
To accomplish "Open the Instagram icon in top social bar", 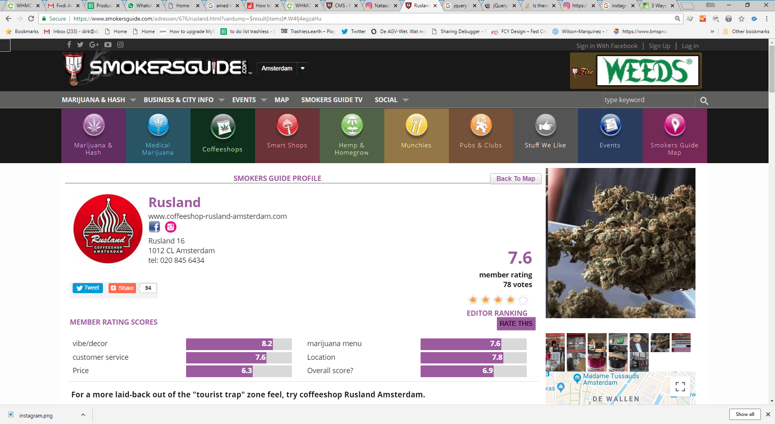I will 120,45.
